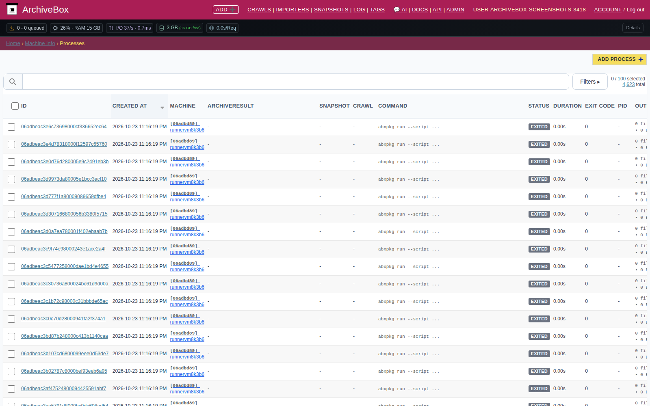Click the globe requests-per-second indicator
This screenshot has width=650, height=406.
(222, 28)
